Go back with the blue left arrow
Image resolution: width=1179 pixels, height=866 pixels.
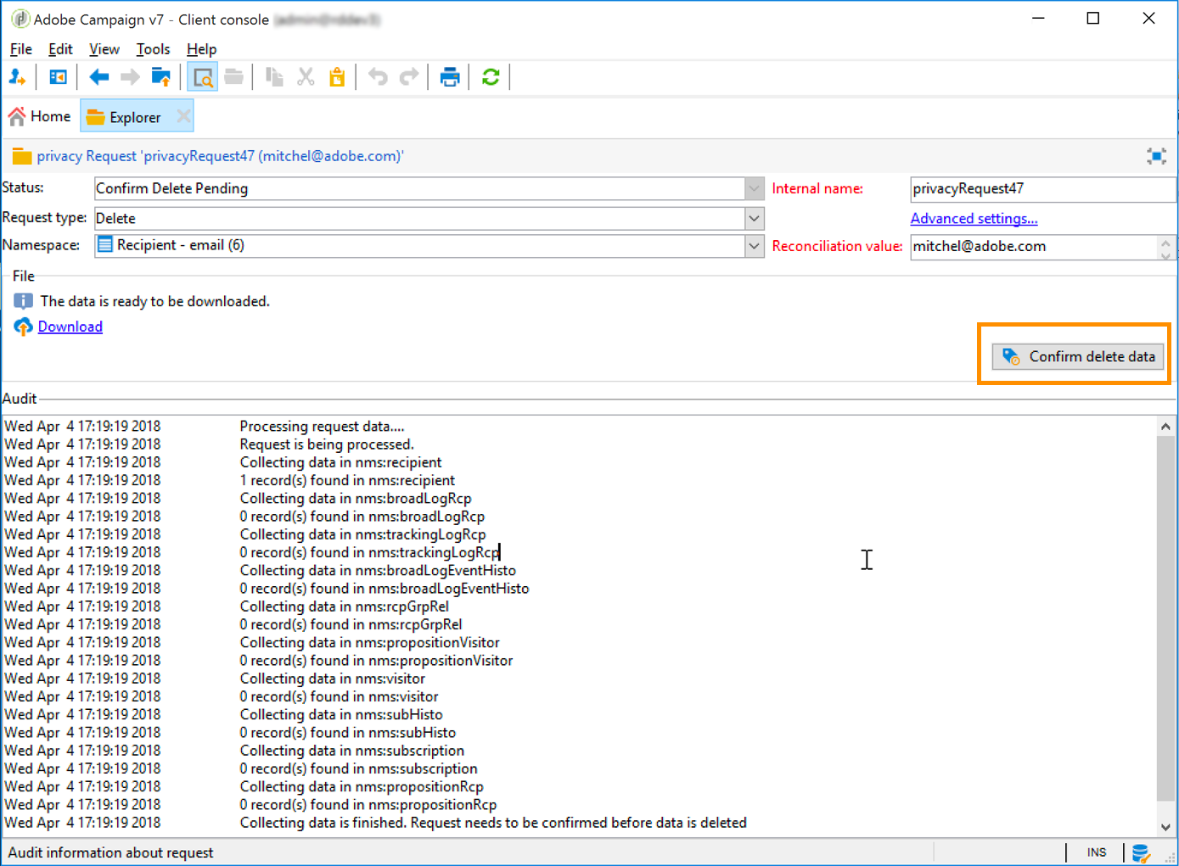pos(99,77)
